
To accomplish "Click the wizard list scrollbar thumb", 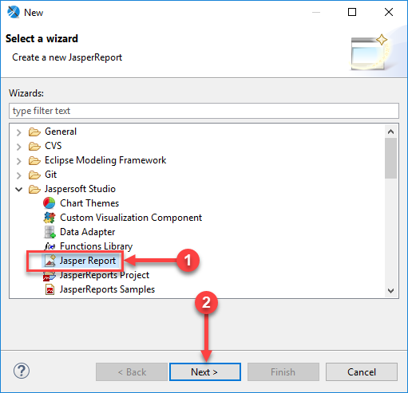I will [390, 159].
